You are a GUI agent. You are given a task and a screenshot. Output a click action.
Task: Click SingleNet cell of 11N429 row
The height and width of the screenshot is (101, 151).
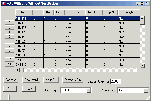(x=111, y=32)
